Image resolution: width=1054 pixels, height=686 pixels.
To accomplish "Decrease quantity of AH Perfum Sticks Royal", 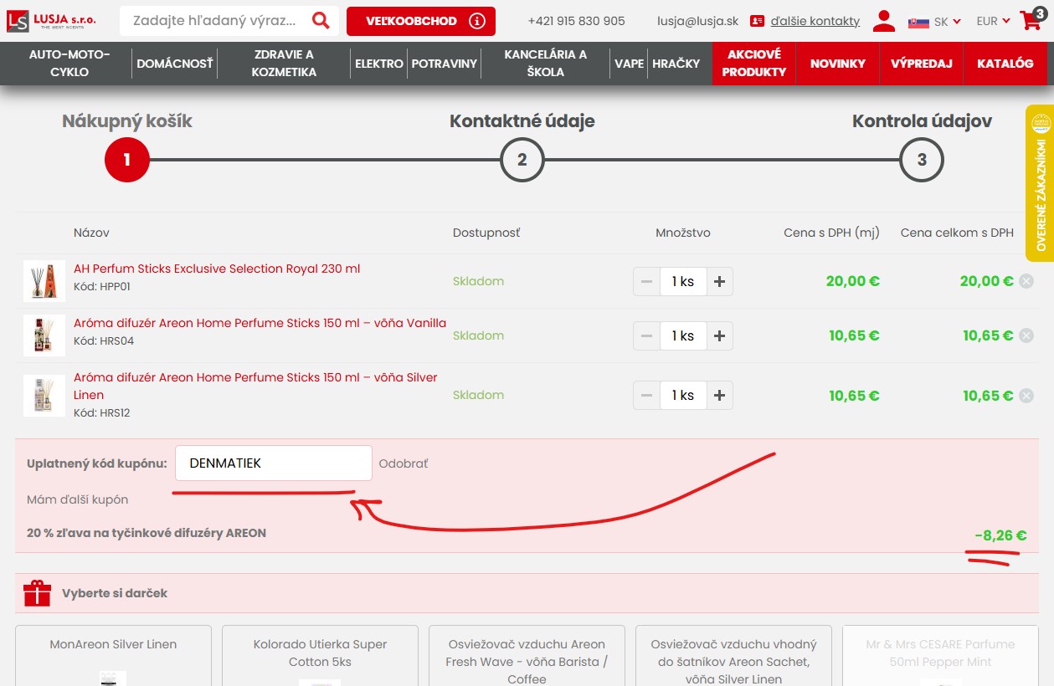I will [x=646, y=282].
